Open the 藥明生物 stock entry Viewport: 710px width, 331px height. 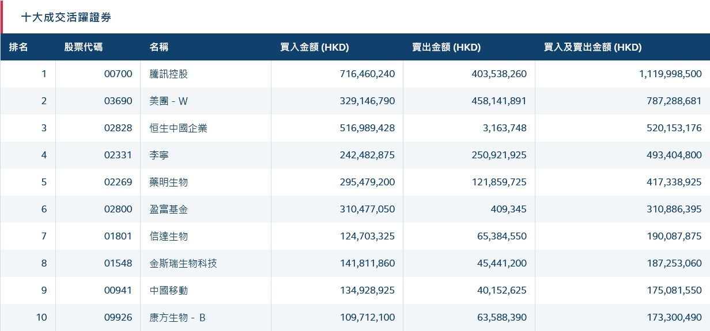(169, 182)
